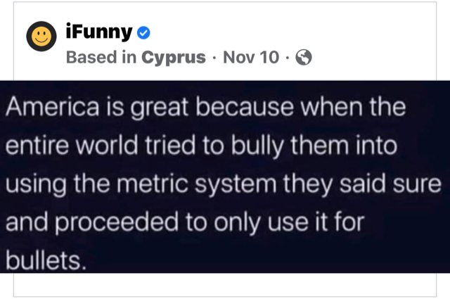Click 'America is great' in the image
Screen dimensions: 450x306
click(97, 108)
